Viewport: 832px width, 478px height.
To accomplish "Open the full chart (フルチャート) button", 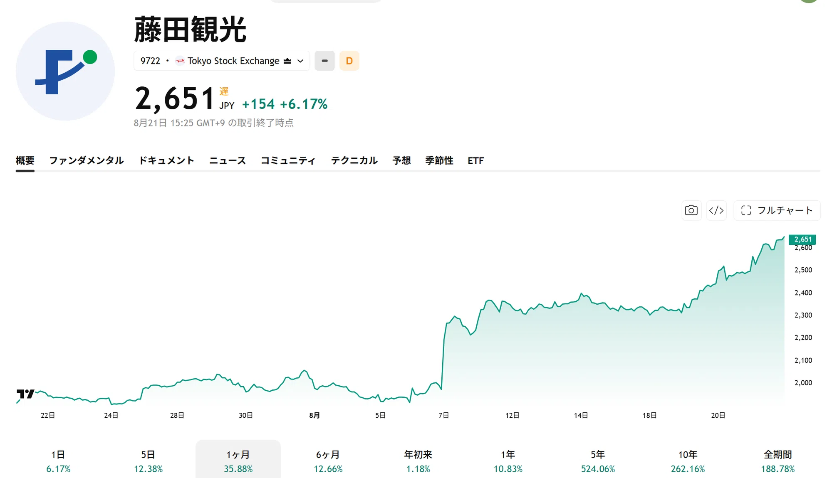I will [777, 210].
